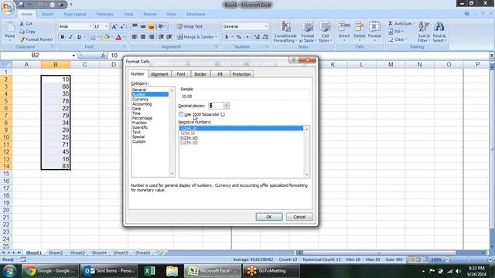Click the Office Button logo

click(x=7, y=8)
